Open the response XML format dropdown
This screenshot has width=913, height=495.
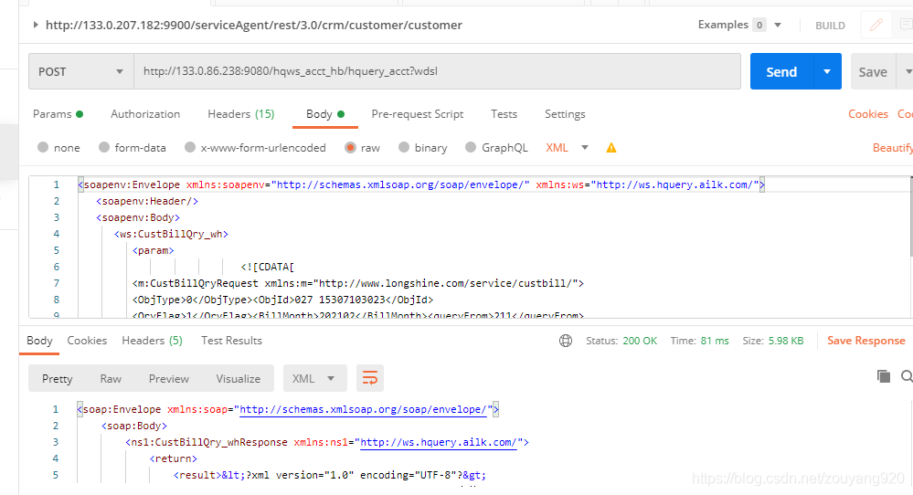(x=315, y=379)
